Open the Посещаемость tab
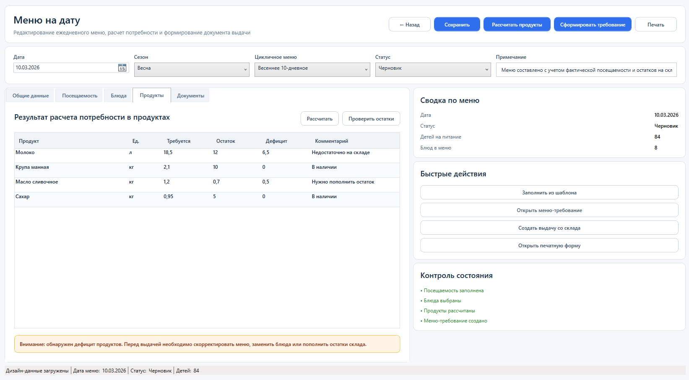The height and width of the screenshot is (380, 689). click(80, 96)
